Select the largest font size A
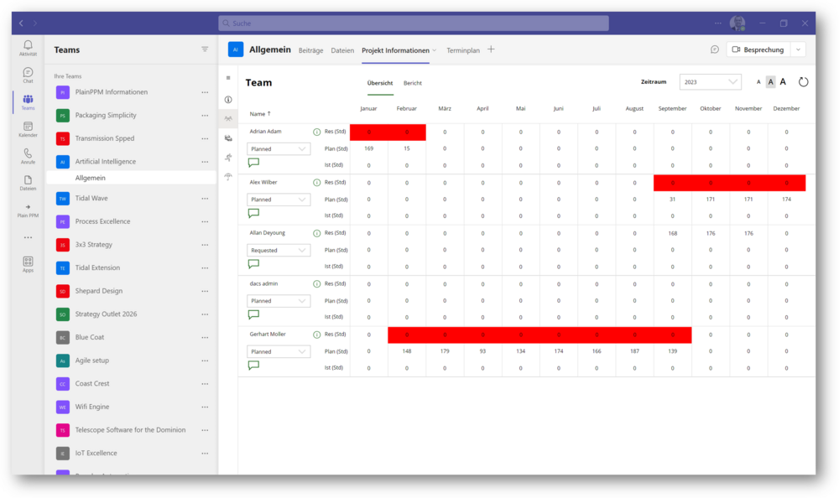 (783, 82)
